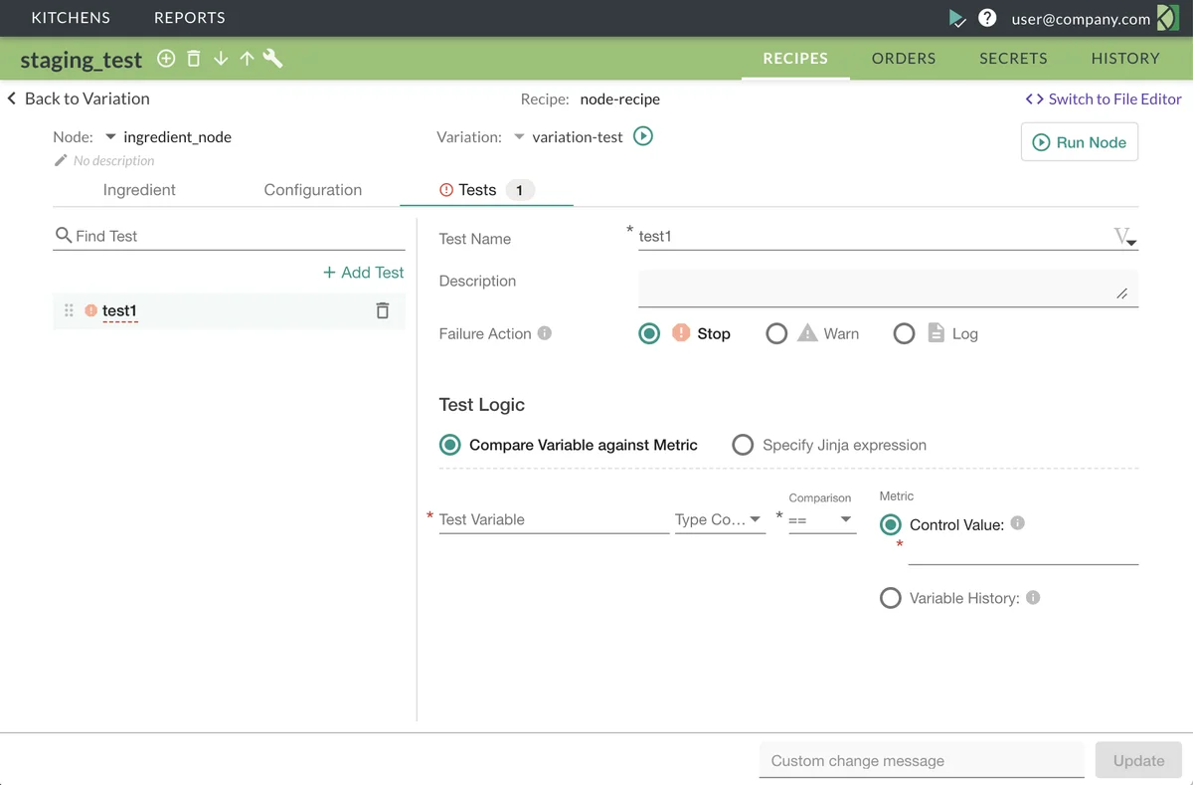Viewport: 1193px width, 785px height.
Task: Click the info icon beside Failure Action
Action: click(545, 333)
